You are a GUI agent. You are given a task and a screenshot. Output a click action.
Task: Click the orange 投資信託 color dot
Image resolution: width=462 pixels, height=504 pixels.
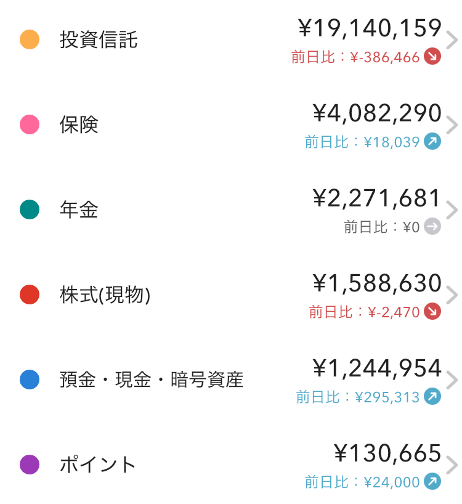click(x=30, y=40)
